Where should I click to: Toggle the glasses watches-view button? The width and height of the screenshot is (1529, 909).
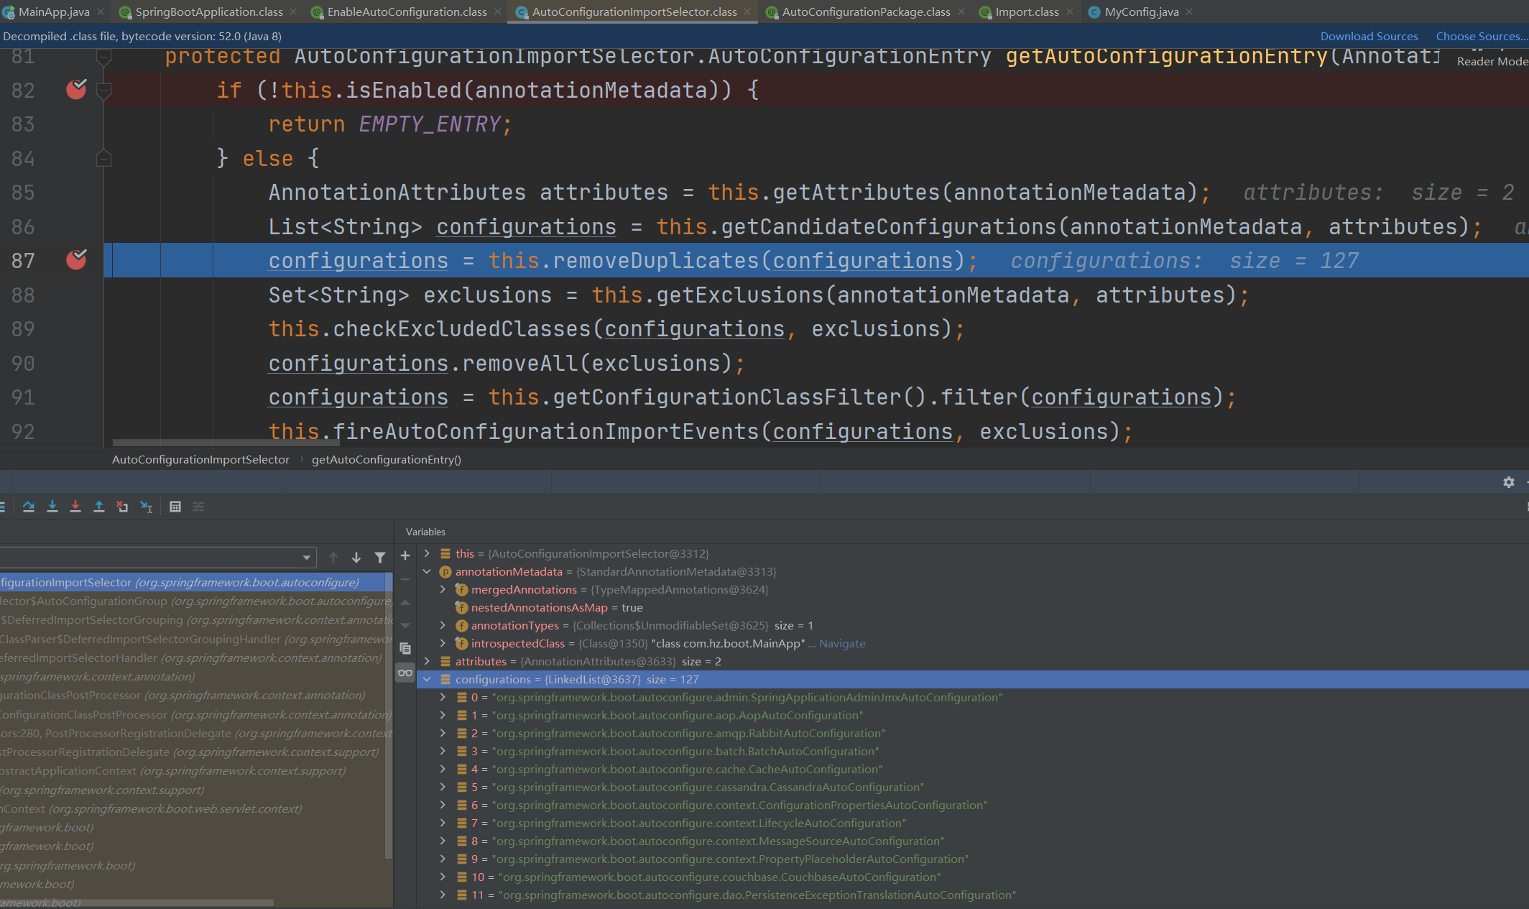click(x=405, y=673)
